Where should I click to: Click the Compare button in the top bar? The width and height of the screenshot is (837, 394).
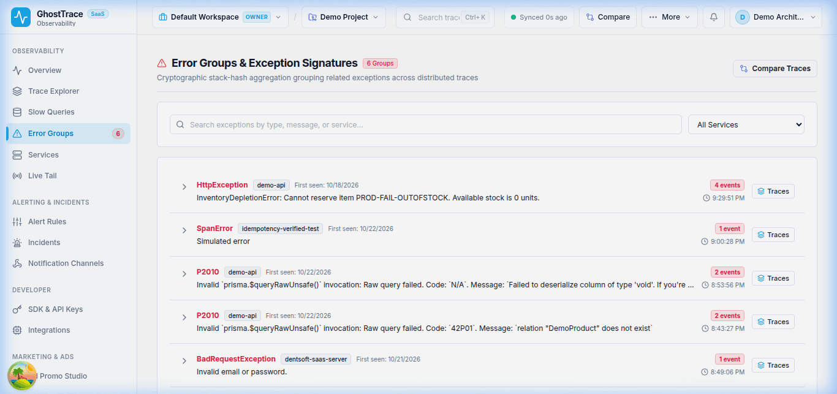608,17
